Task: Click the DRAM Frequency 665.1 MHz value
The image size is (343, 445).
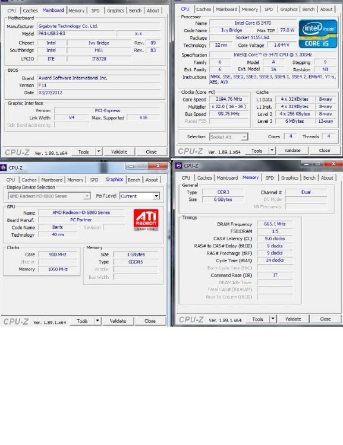Action: pos(275,224)
